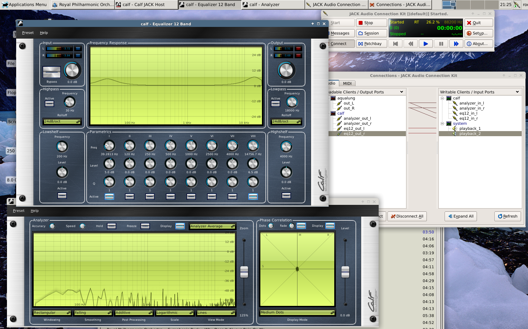The width and height of the screenshot is (528, 329).
Task: Collapse the calf client in input ports
Action: 442,98
